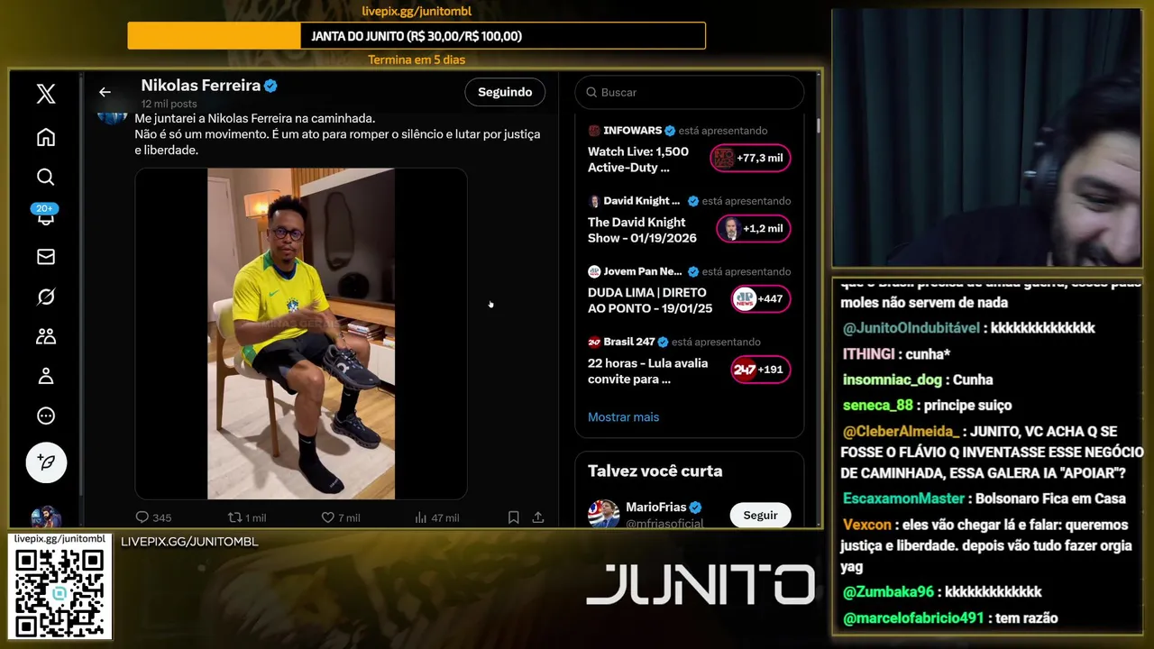Screen dimensions: 1154x649
Task: Click chat username insomniac_dog
Action: 893,380
